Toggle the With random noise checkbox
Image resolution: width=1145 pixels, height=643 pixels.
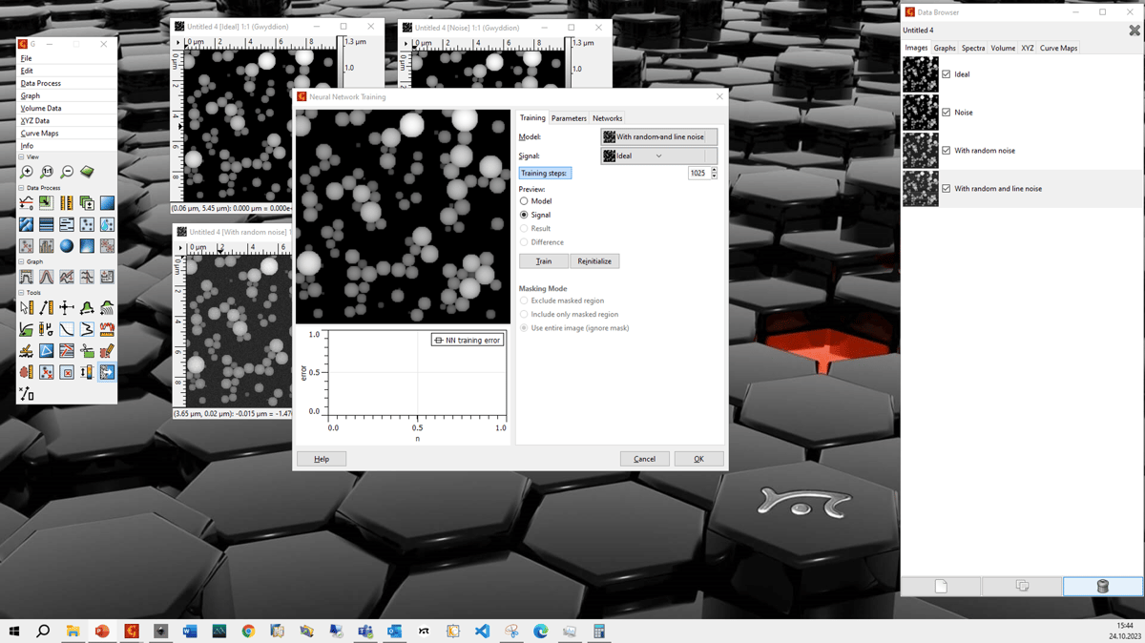pyautogui.click(x=947, y=151)
